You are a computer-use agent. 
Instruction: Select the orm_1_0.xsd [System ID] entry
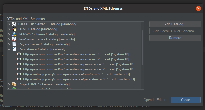(76, 54)
